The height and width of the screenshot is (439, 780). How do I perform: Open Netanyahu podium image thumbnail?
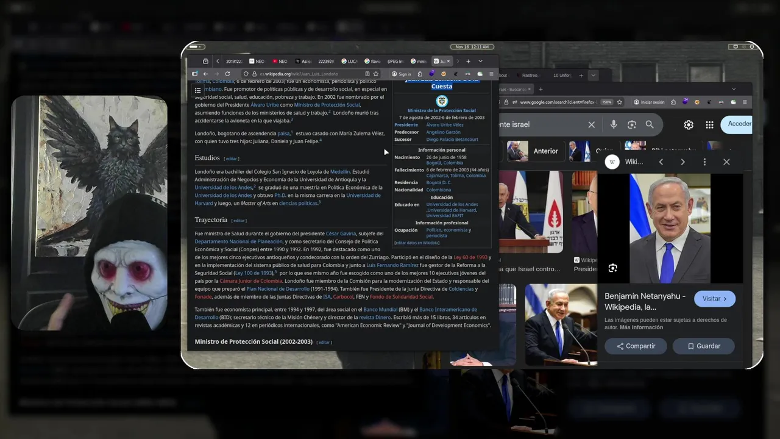[x=561, y=324]
